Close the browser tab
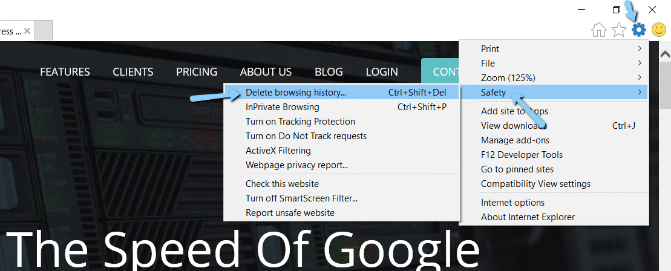The height and width of the screenshot is (271, 671). tap(28, 30)
